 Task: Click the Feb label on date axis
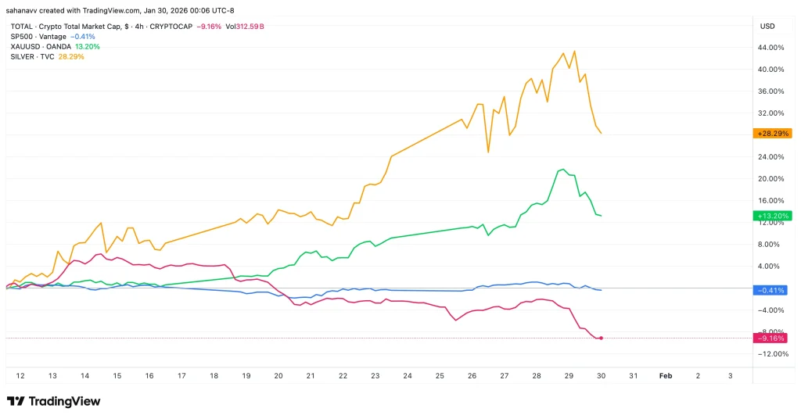pyautogui.click(x=665, y=375)
